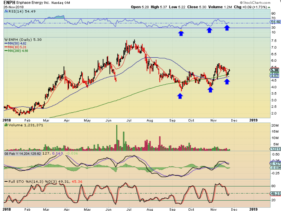Click the company name Enphase Energy Inc.

click(33, 3)
